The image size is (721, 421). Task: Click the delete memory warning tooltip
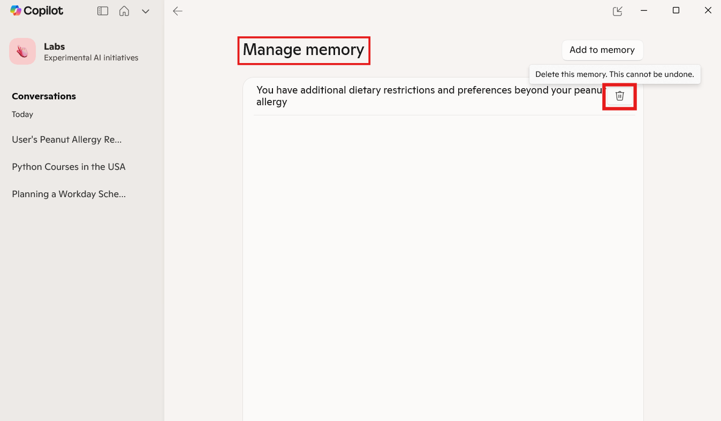coord(614,74)
